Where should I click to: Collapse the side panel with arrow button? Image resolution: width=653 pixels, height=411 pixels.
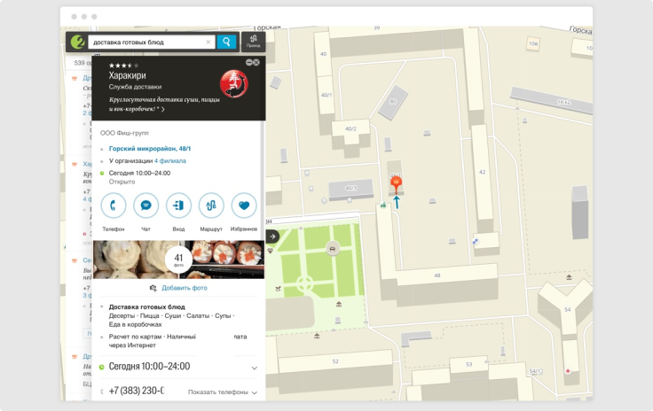[272, 237]
